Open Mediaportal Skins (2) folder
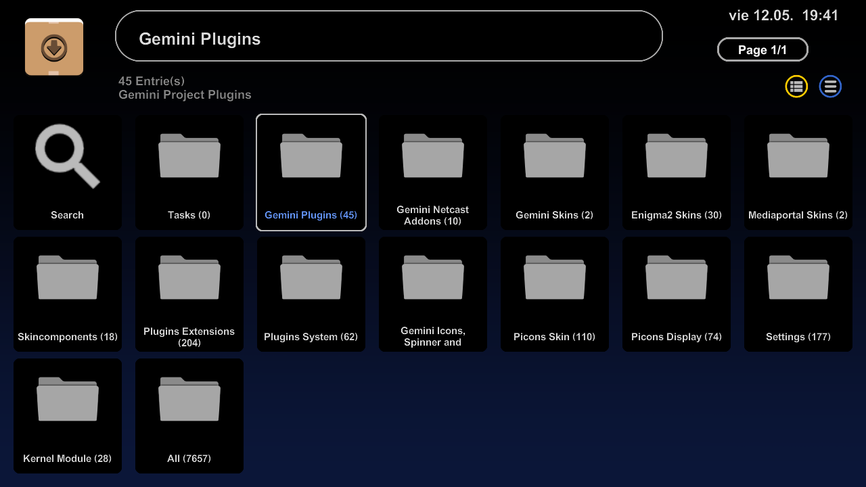This screenshot has height=487, width=866. point(798,172)
